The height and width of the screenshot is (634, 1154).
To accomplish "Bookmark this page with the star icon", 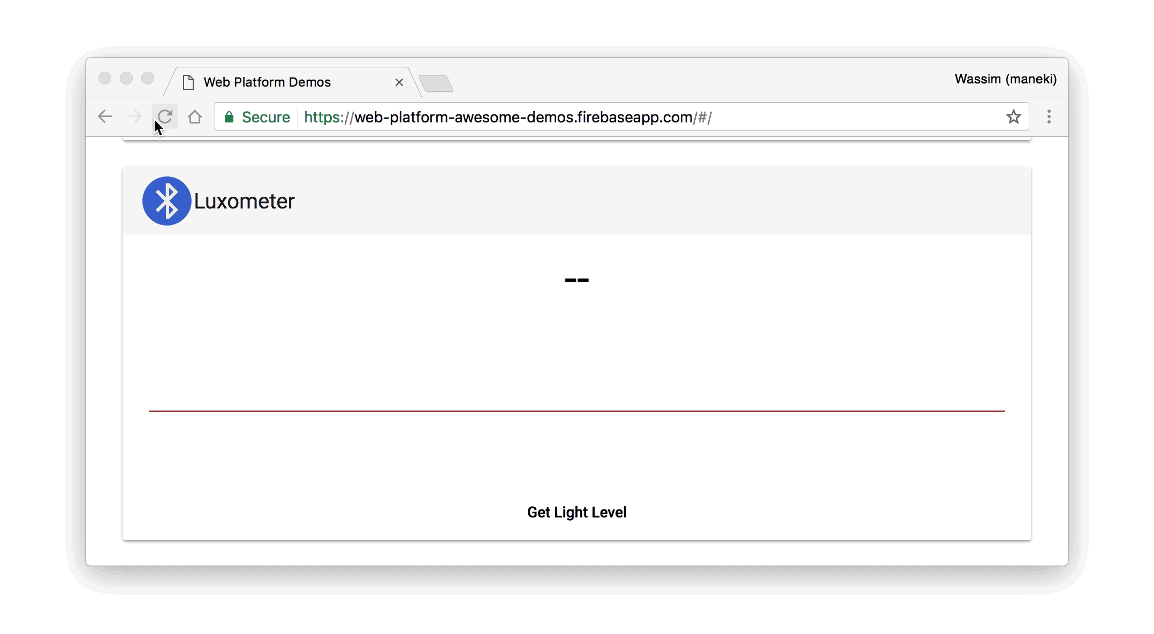I will tap(1013, 117).
